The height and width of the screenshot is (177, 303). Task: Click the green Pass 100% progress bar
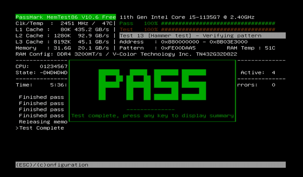click(197, 23)
